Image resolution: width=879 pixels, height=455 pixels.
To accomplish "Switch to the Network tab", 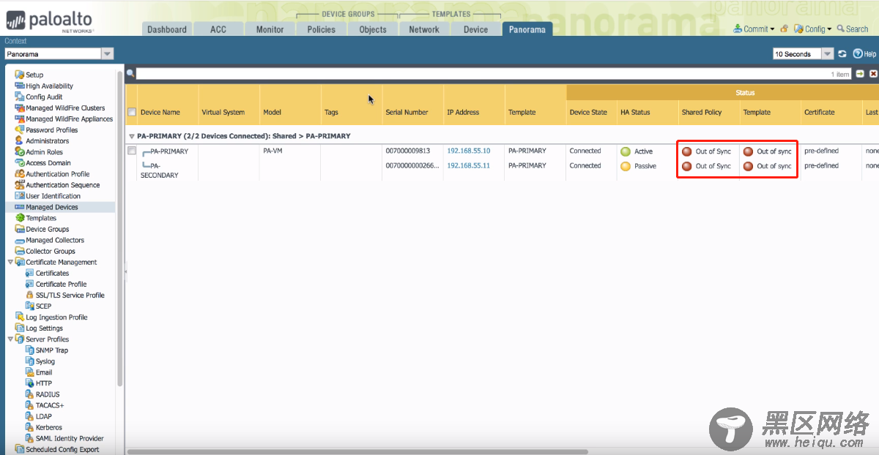I will (424, 29).
